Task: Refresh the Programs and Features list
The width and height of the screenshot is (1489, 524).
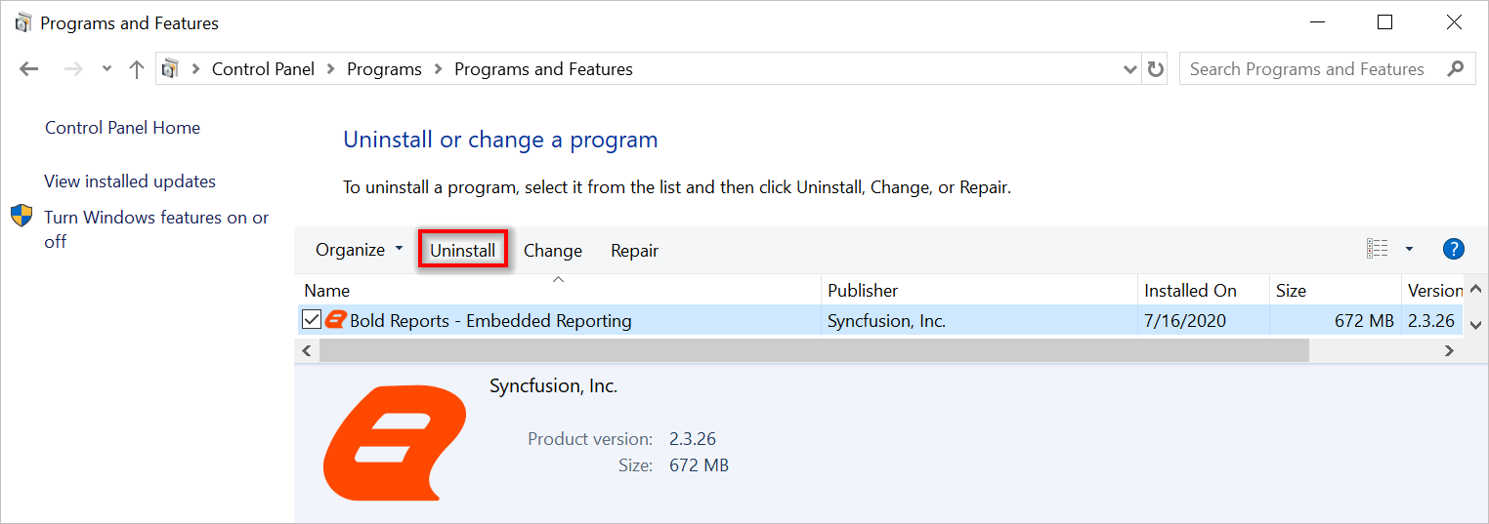Action: click(1156, 69)
